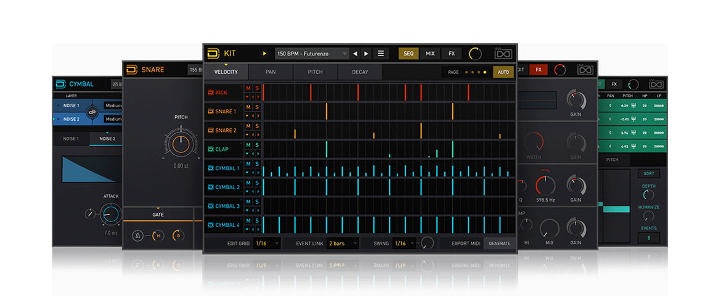Open the SWING 1/16 dropdown

point(405,243)
